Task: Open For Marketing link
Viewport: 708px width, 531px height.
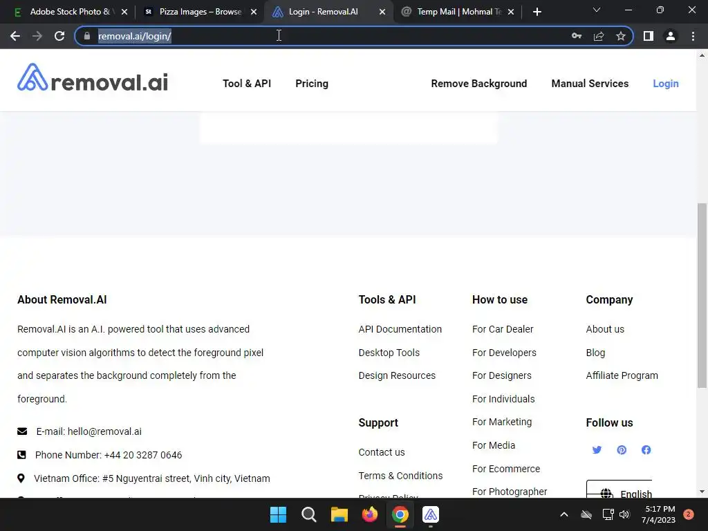Action: pyautogui.click(x=502, y=422)
